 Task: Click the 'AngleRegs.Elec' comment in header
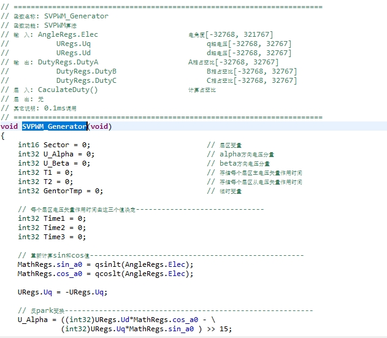tap(68, 34)
